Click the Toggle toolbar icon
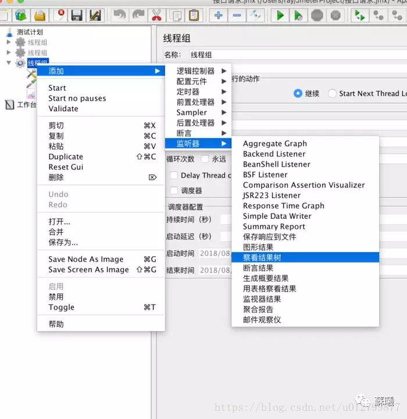The image size is (407, 419). click(x=255, y=16)
